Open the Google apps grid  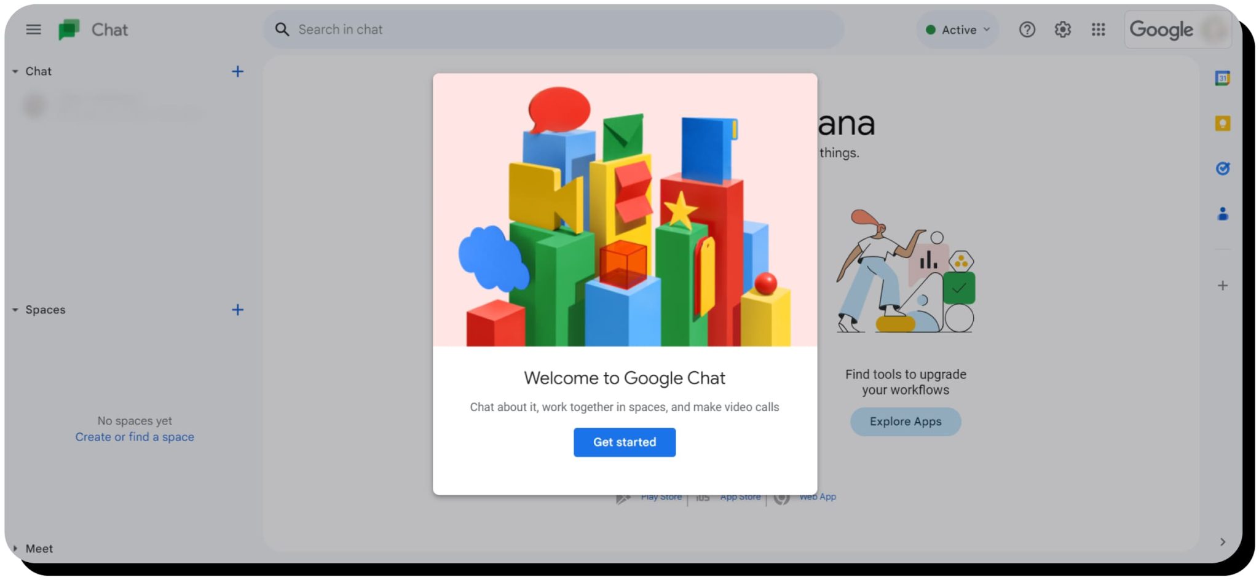pos(1098,29)
